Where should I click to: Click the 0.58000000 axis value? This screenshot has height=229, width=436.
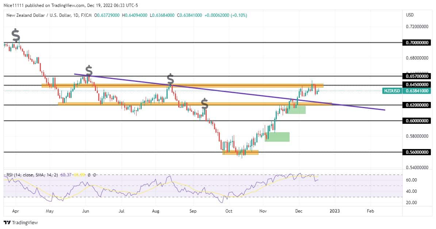point(417,136)
